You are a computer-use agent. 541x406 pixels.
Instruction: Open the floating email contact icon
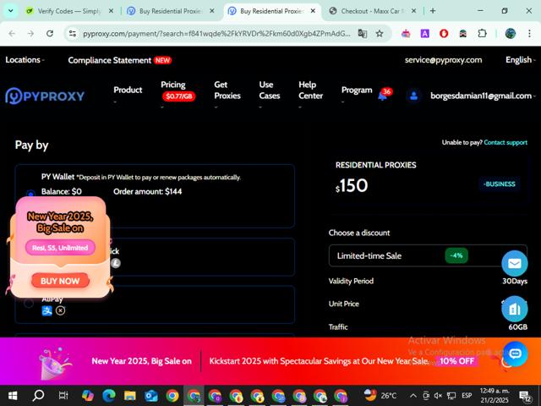tap(515, 263)
